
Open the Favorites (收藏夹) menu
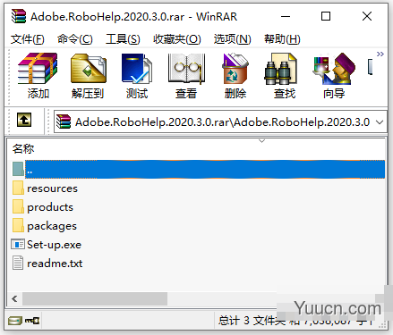(177, 39)
